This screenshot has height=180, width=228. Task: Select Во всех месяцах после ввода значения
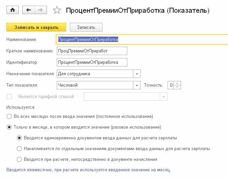coord(9,117)
